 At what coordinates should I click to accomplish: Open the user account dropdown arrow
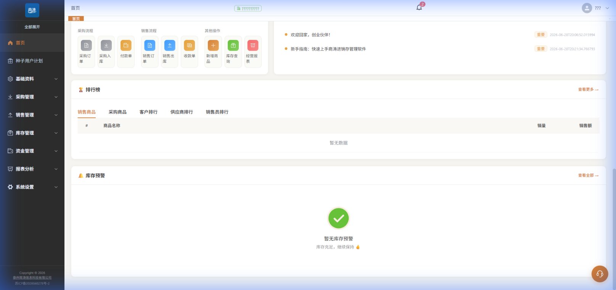coord(607,8)
